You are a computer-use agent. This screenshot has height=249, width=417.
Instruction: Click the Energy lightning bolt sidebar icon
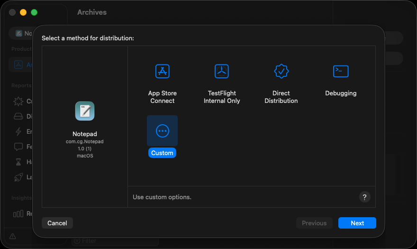pos(18,131)
